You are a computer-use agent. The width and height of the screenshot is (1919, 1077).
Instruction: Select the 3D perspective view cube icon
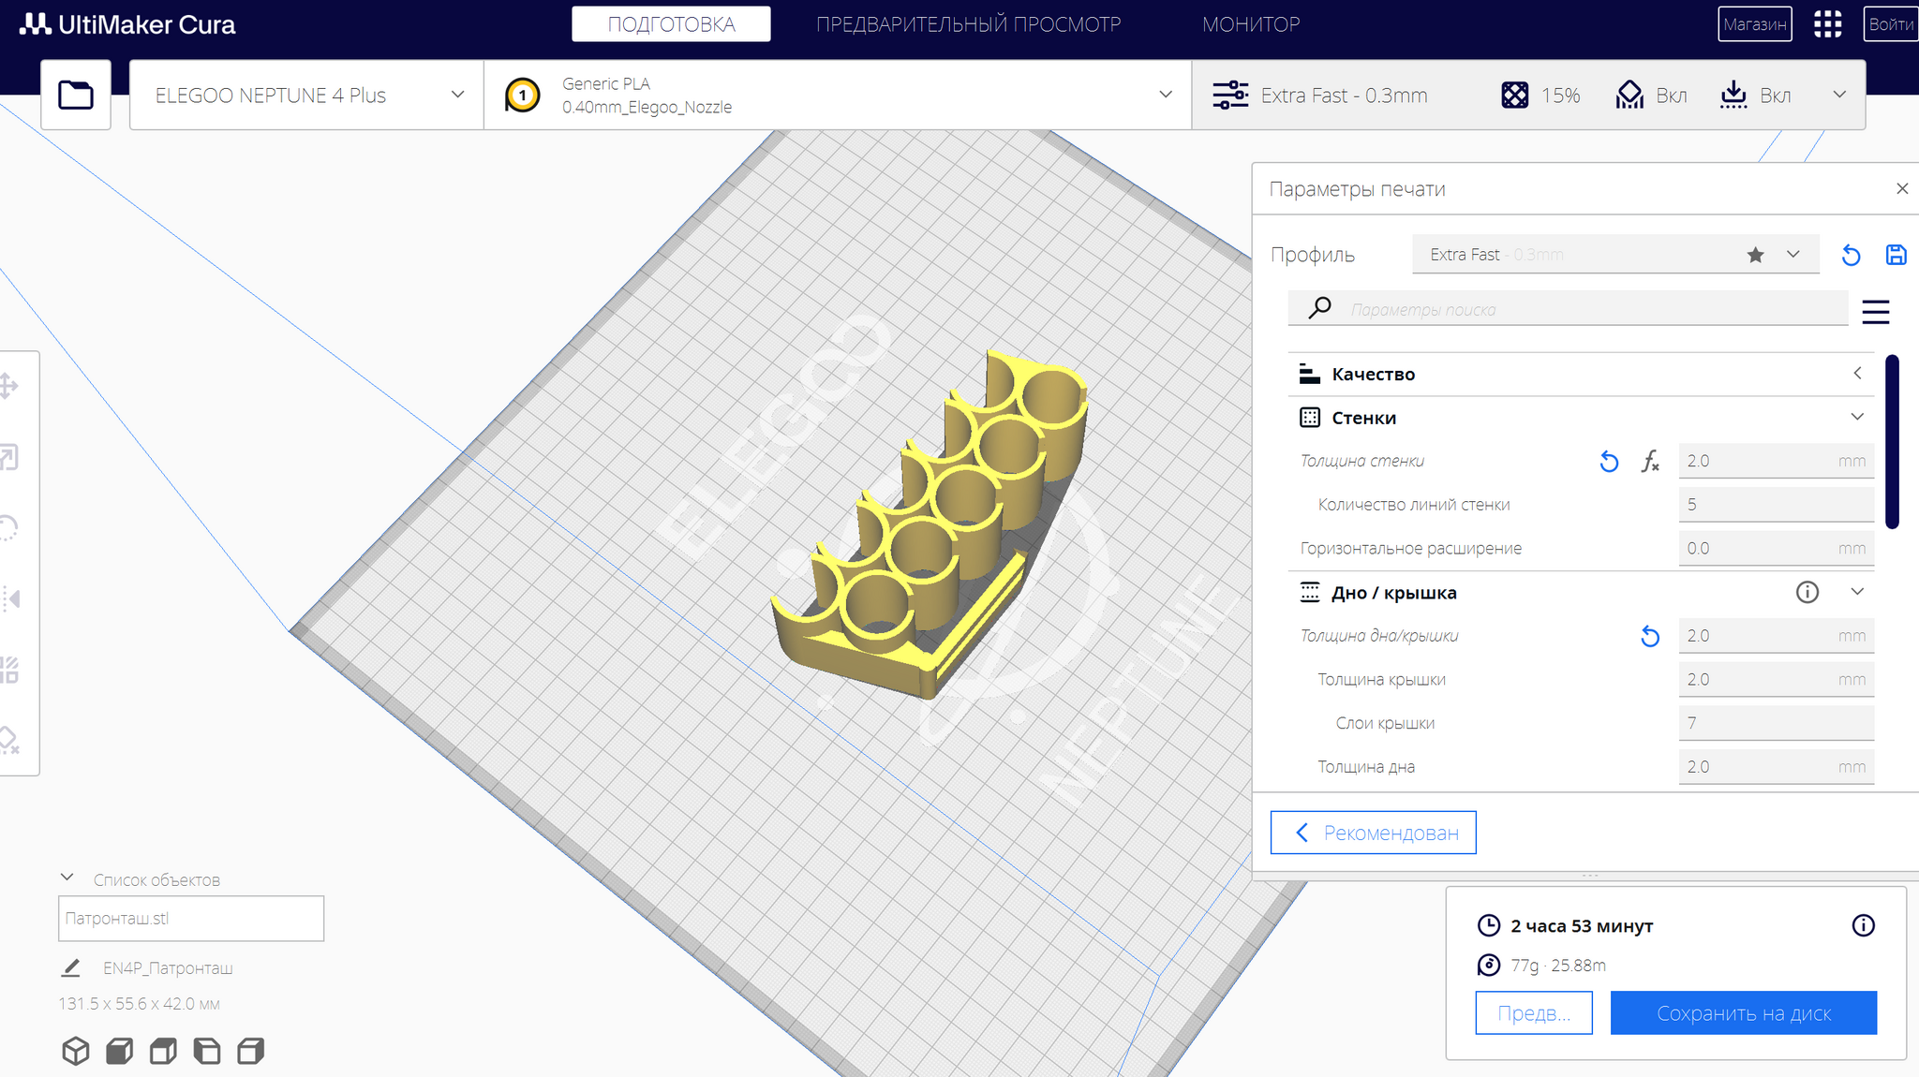pos(76,1051)
